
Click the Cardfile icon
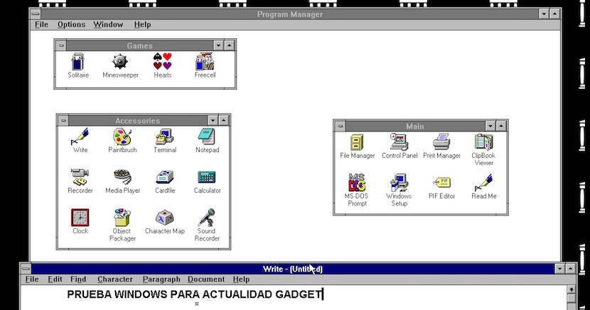coord(165,177)
